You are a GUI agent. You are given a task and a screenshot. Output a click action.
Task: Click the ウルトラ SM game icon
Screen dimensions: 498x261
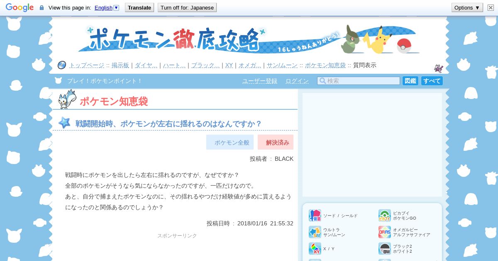click(315, 232)
